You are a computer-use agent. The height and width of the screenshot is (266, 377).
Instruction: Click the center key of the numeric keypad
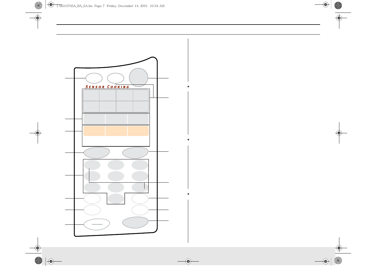(116, 176)
